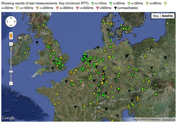Select the Satellite view button
The image size is (177, 122).
(167, 16)
